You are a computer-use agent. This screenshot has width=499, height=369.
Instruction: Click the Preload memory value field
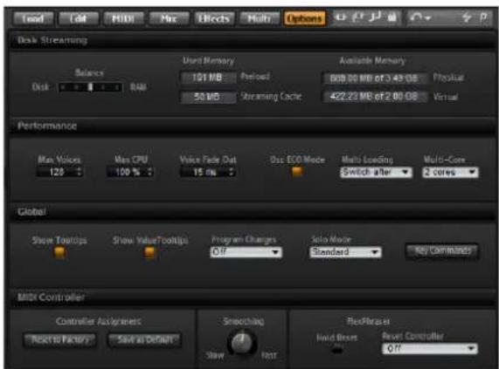tap(209, 78)
